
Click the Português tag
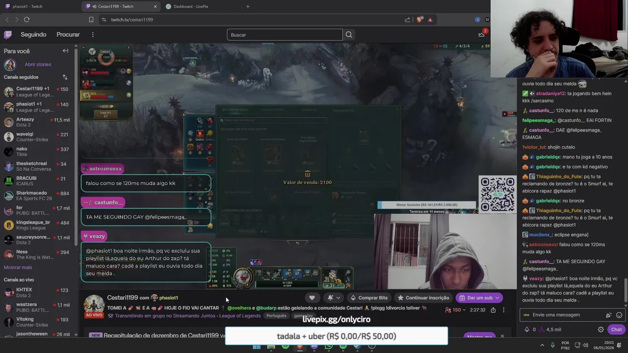276,316
